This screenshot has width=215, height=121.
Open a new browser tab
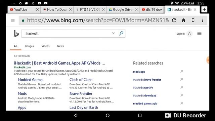click(204, 9)
